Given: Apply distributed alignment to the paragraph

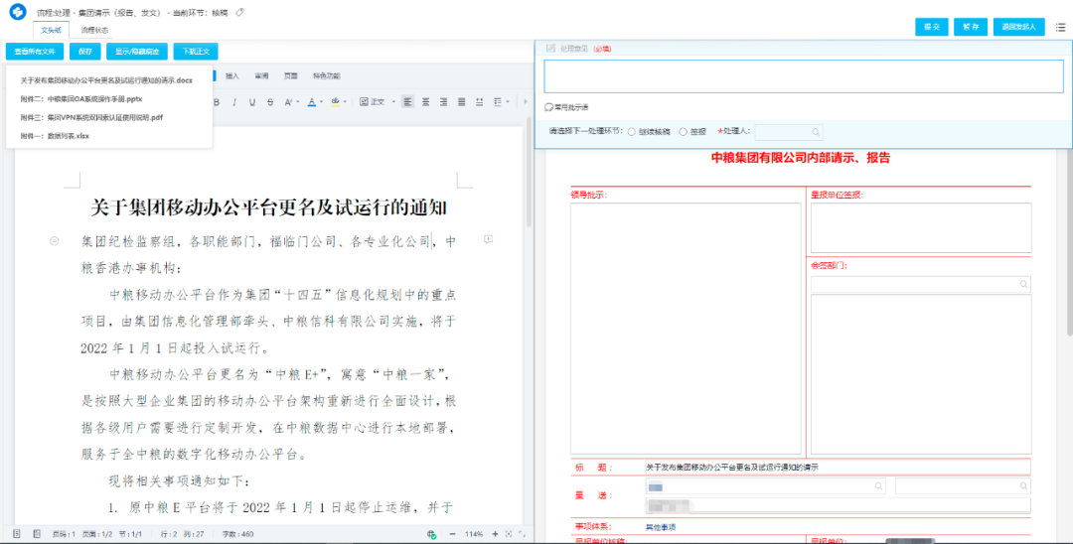Looking at the screenshot, I should (x=479, y=102).
